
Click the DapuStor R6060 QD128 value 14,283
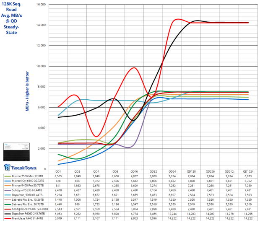point(191,214)
